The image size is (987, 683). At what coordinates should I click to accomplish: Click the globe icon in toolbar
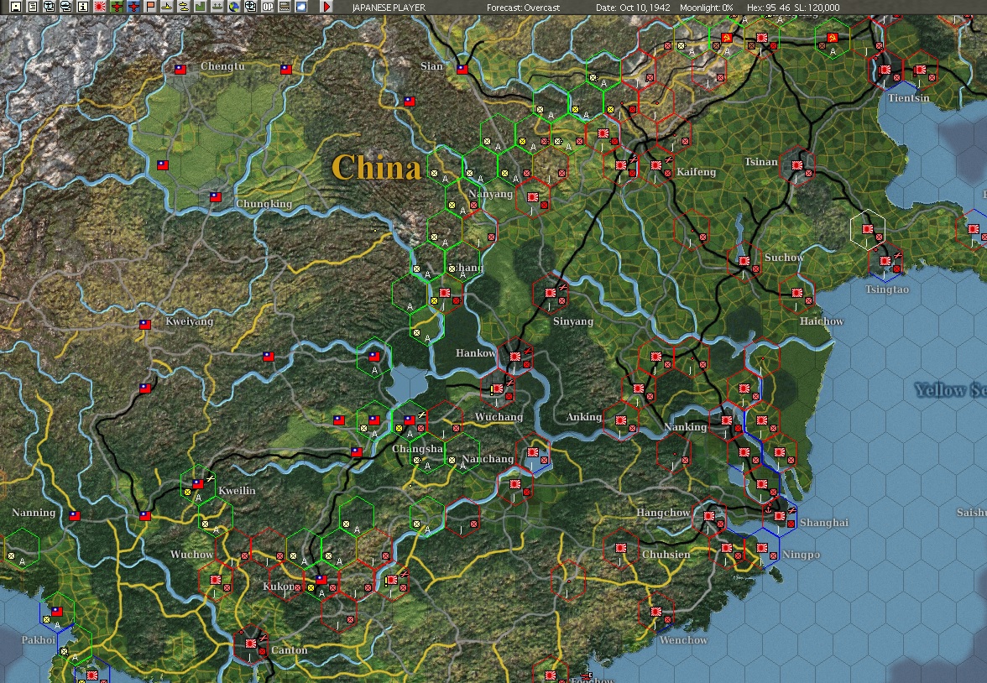tap(233, 7)
